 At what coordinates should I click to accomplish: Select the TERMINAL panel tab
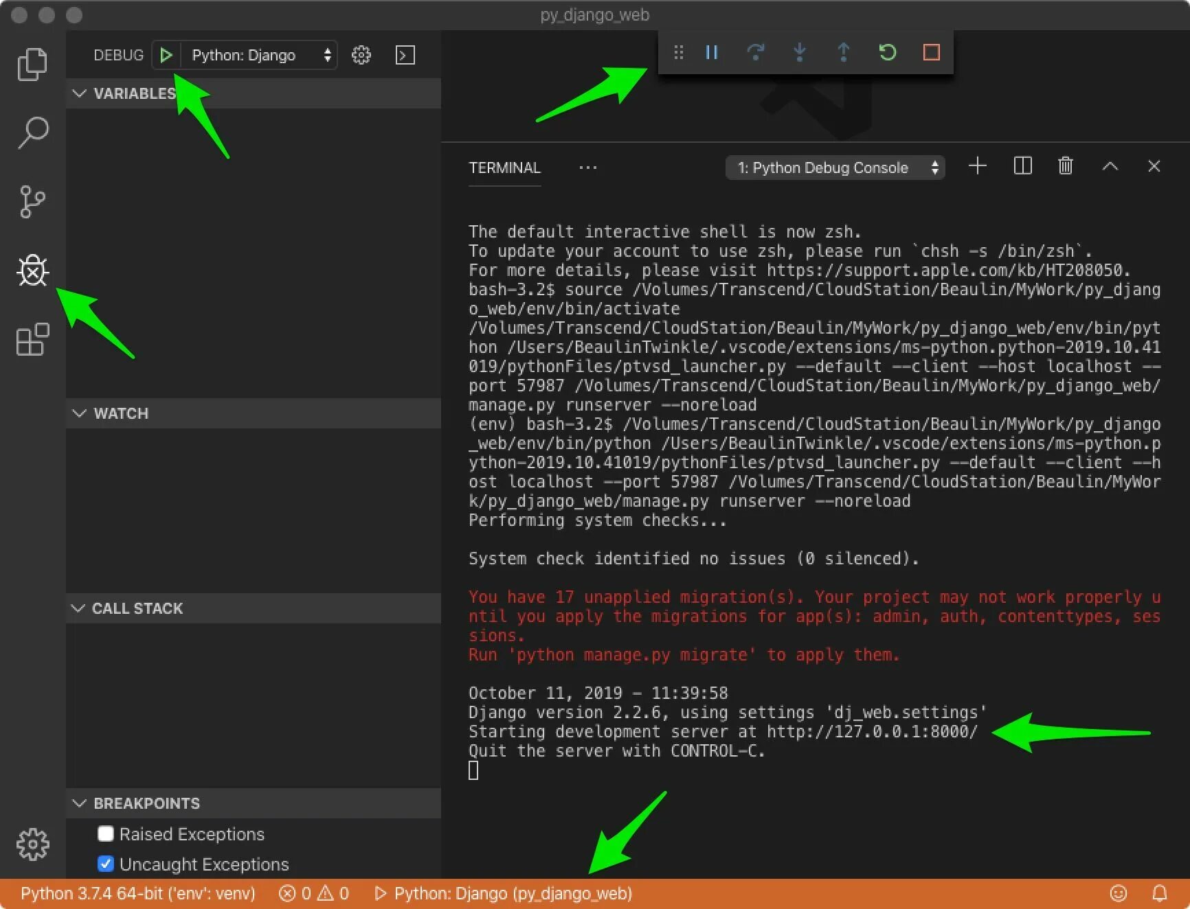click(x=504, y=168)
